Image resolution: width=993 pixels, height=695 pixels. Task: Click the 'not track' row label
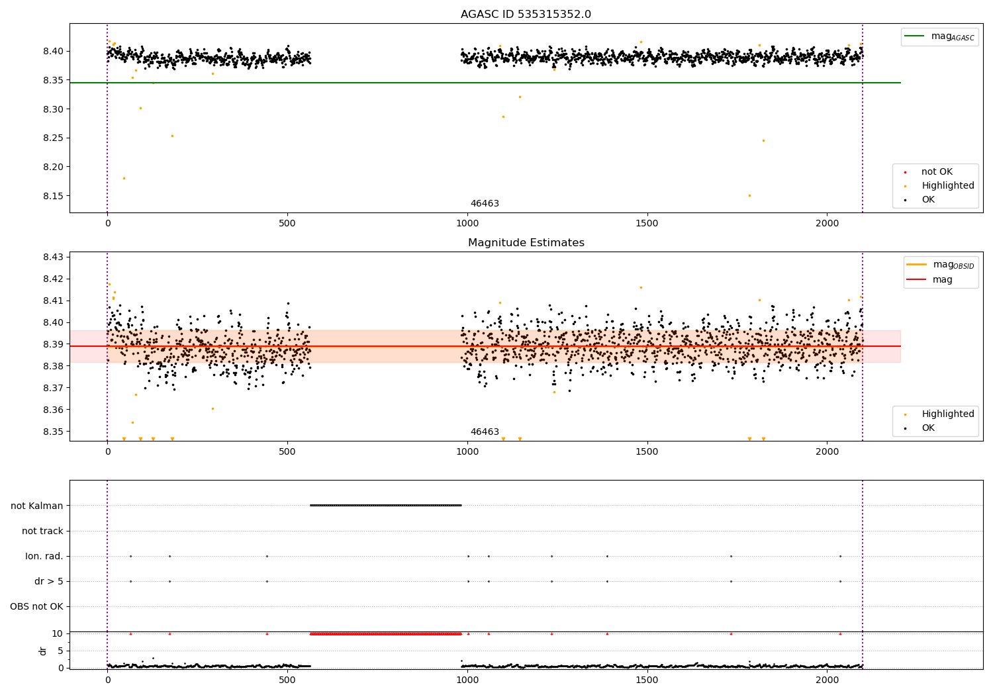pos(42,531)
